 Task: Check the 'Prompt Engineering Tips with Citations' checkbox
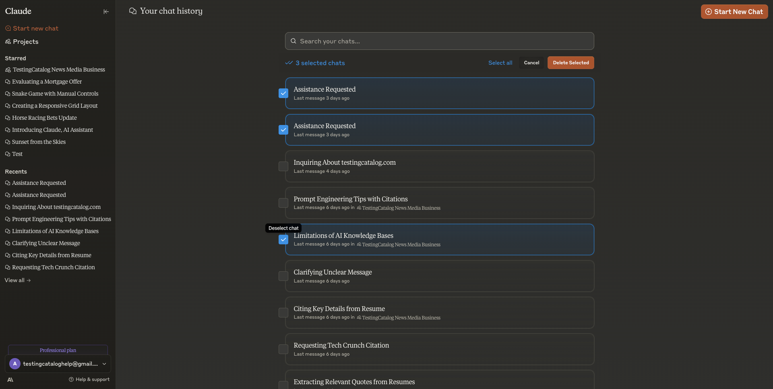pos(283,203)
